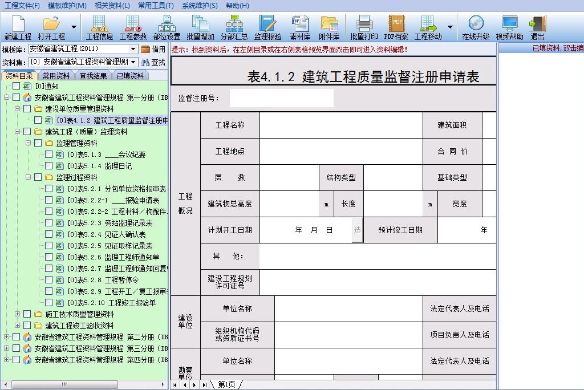Viewport: 584px width, 390px height.
Task: Select the 工程参数 toolbar icon
Action: click(133, 26)
